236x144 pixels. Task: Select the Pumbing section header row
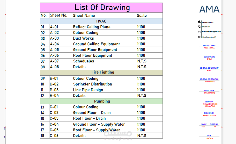click(101, 101)
